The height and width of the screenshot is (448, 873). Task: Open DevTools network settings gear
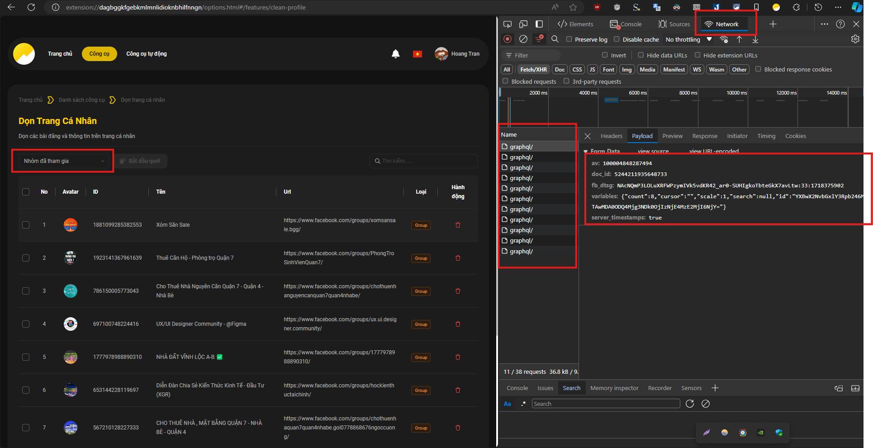(855, 39)
